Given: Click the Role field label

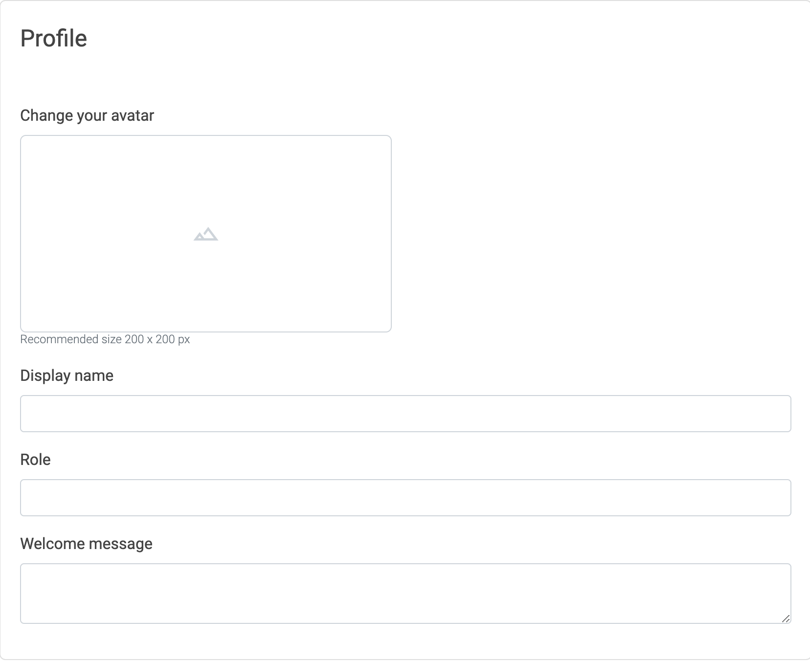Looking at the screenshot, I should pos(35,460).
